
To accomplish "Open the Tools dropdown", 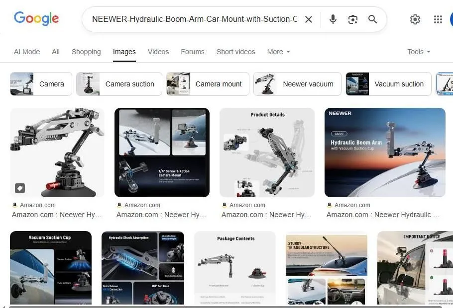I will [419, 52].
